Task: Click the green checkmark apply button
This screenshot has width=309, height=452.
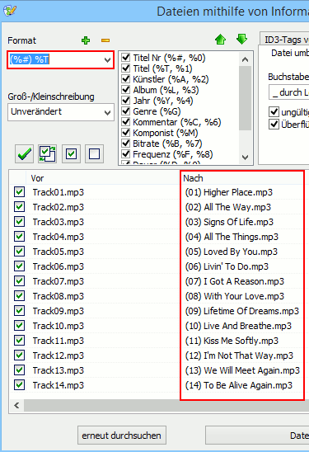Action: coord(24,154)
